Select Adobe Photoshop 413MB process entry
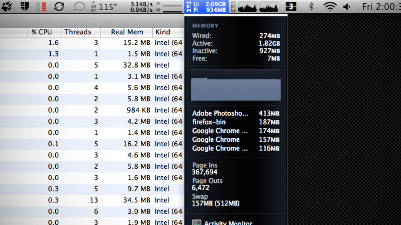The image size is (401, 225). (x=236, y=113)
